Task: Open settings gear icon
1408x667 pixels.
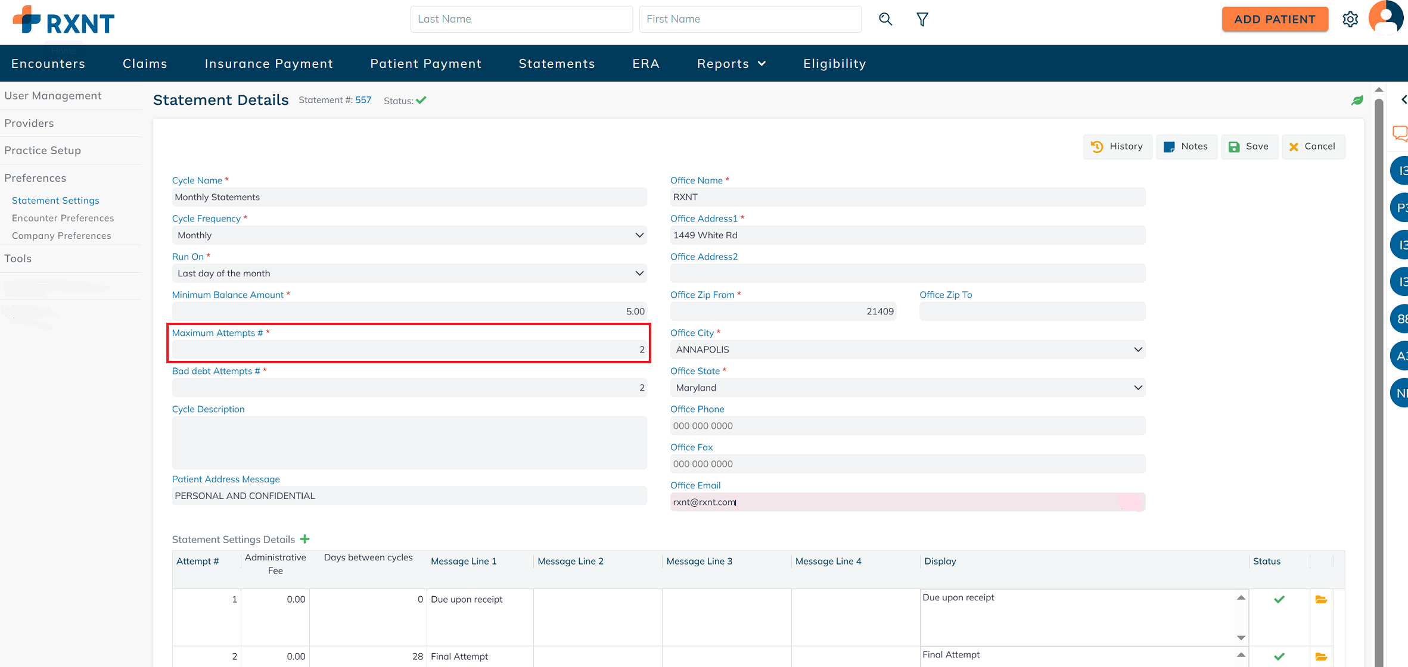Action: [1350, 19]
